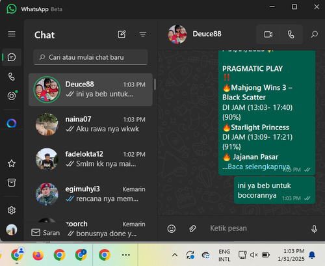Start a voice call with Deuce88

tap(291, 34)
